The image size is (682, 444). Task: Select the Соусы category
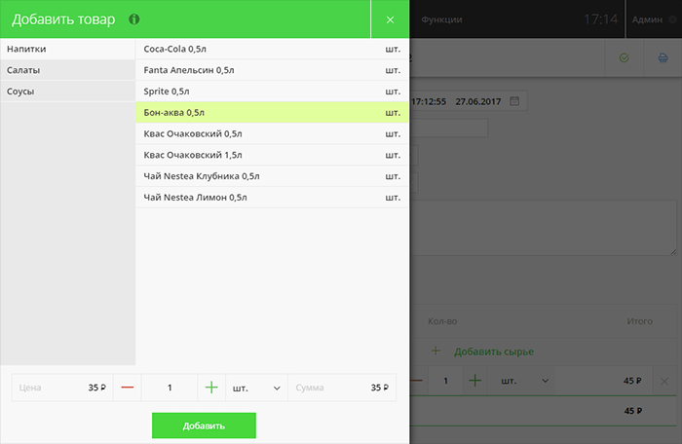(67, 92)
